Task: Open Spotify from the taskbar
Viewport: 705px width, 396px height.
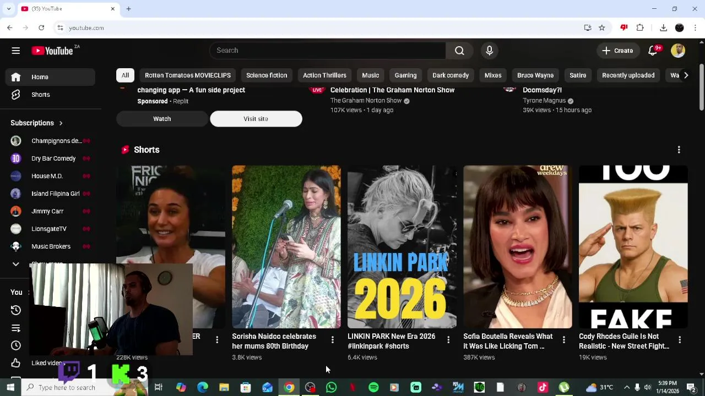Action: coord(373,388)
